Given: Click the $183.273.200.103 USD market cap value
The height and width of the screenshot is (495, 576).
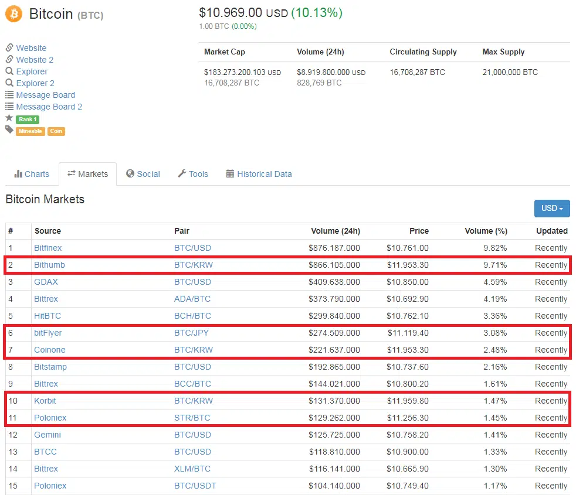Looking at the screenshot, I should pyautogui.click(x=242, y=72).
